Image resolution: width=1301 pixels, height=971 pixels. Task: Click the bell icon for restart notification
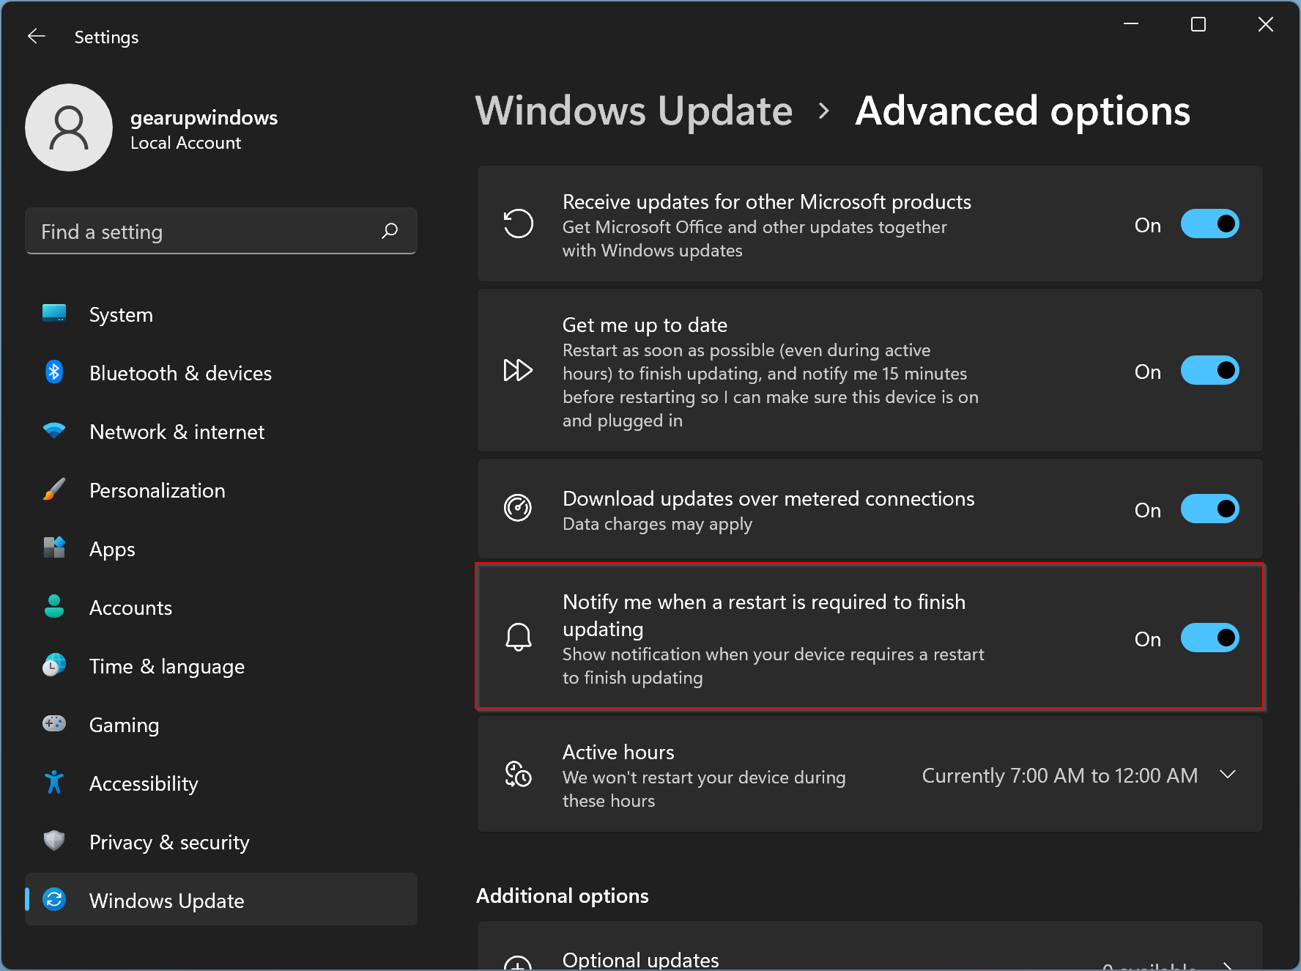click(518, 637)
